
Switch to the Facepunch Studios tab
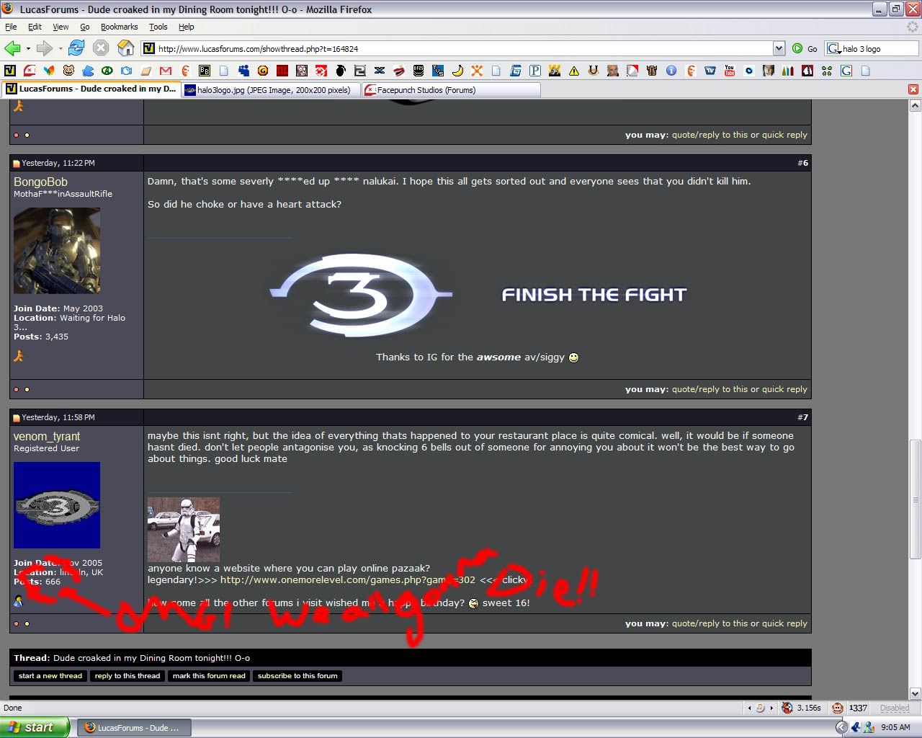[x=450, y=90]
